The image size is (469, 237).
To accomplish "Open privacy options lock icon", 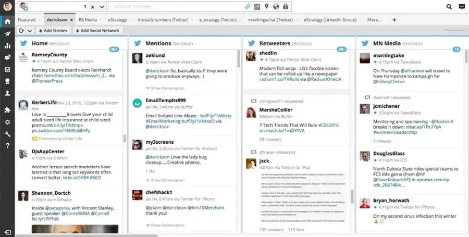I will point(285,7).
